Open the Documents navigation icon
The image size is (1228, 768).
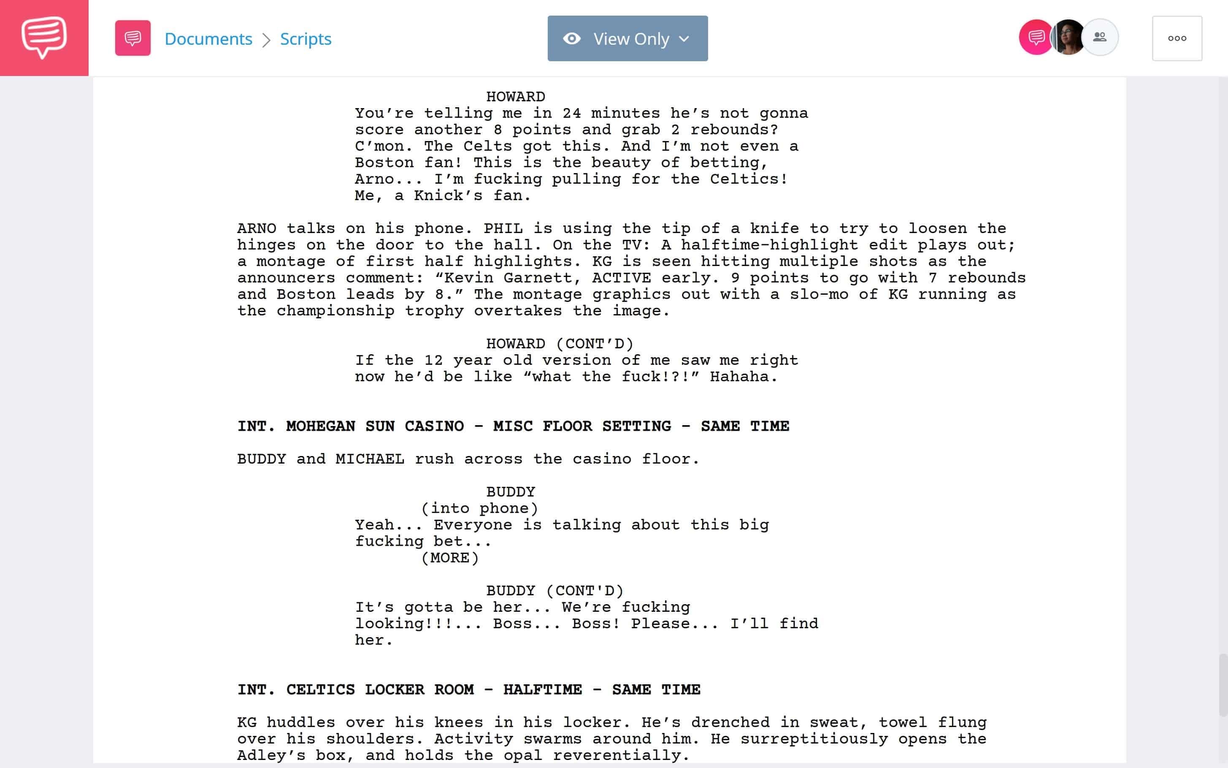tap(132, 38)
